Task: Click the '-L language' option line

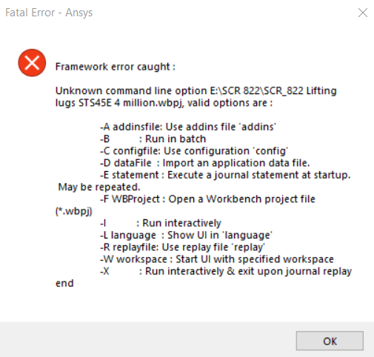Action: click(186, 236)
